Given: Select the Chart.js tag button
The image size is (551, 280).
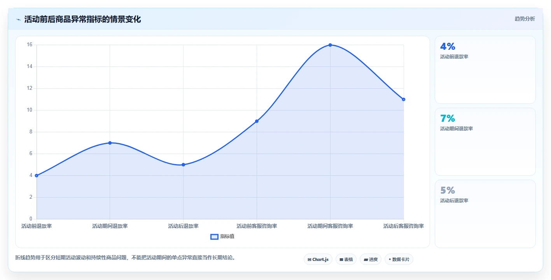Looking at the screenshot, I should click(318, 259).
